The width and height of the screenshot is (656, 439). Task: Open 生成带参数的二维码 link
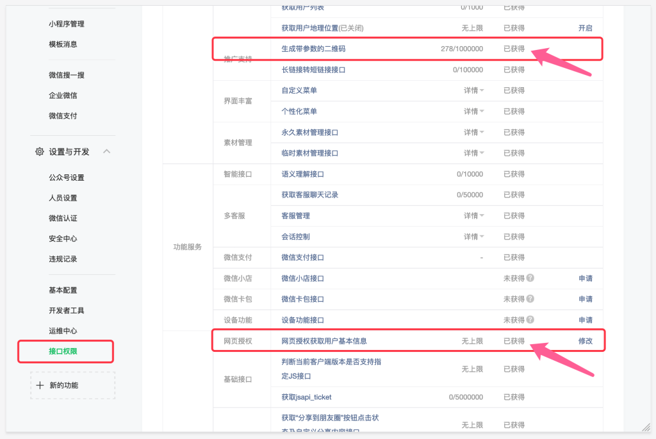pos(313,49)
